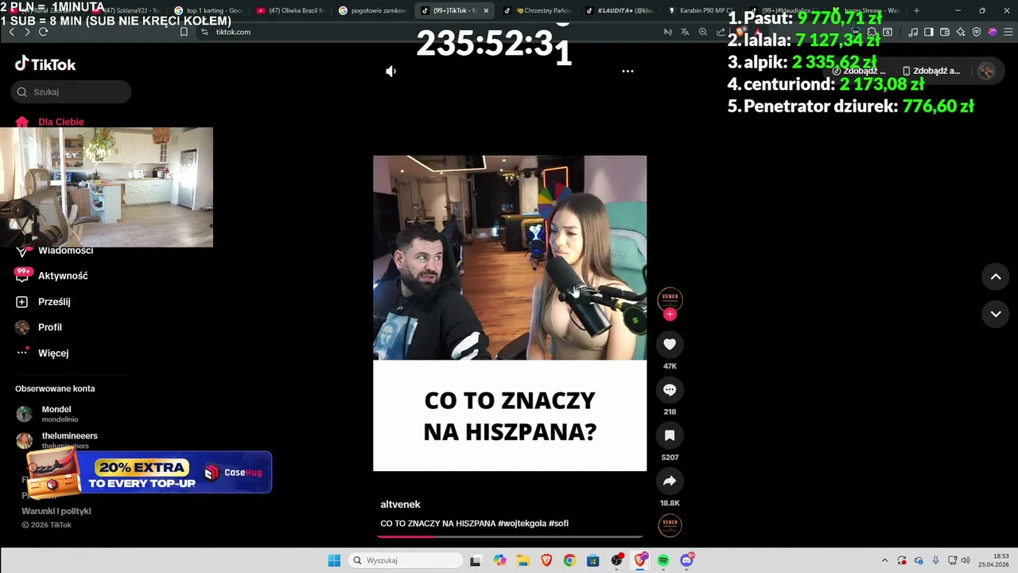
Task: Reload the page in the browser
Action: click(x=43, y=32)
